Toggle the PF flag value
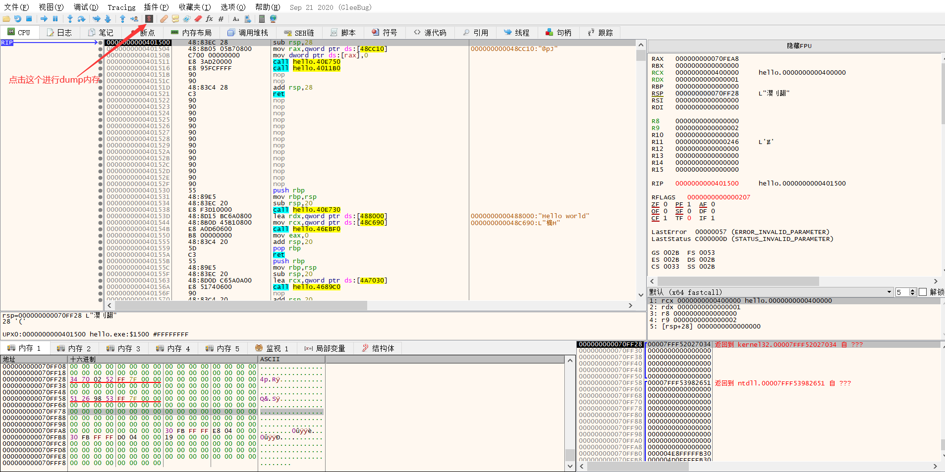This screenshot has width=945, height=472. [689, 204]
